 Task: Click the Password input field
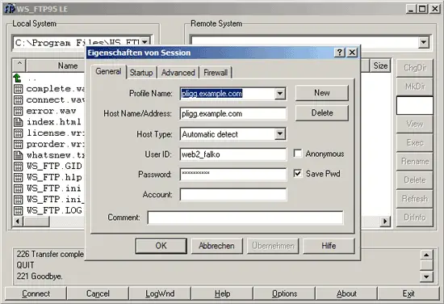pos(233,174)
